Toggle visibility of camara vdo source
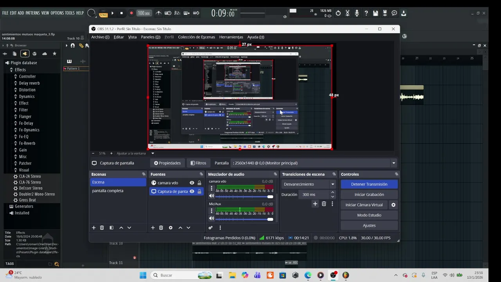 192,183
